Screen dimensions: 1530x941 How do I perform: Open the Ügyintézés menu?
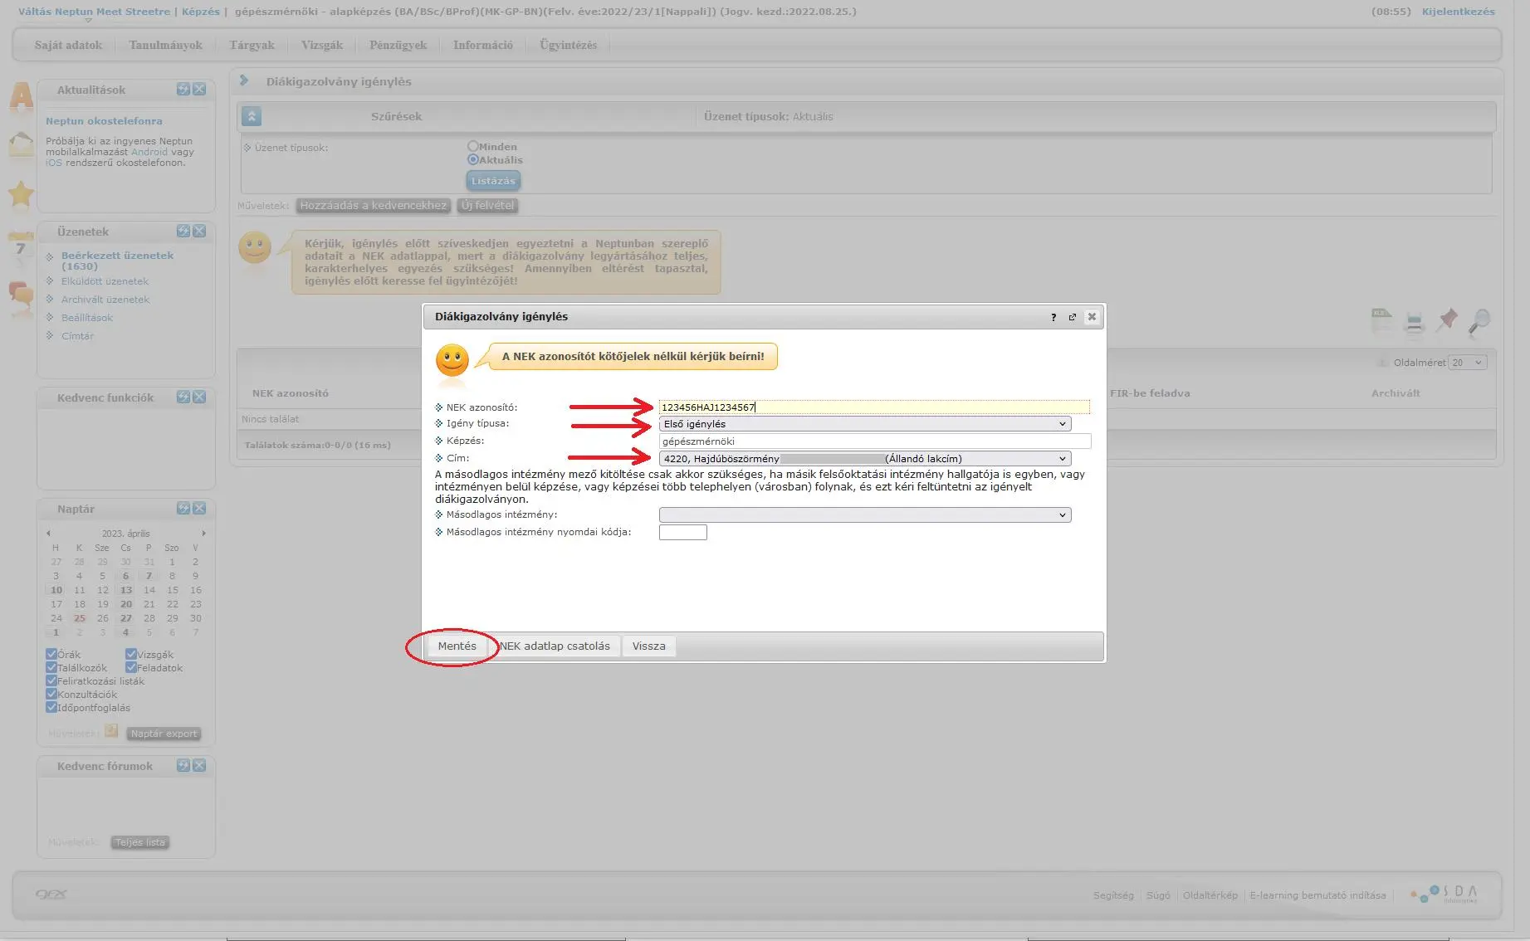568,45
